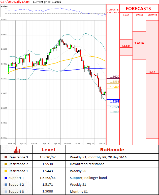Viewport: 159px width, 195px height.
Task: Click the red bar chart icon in the table header
Action: 17,150
